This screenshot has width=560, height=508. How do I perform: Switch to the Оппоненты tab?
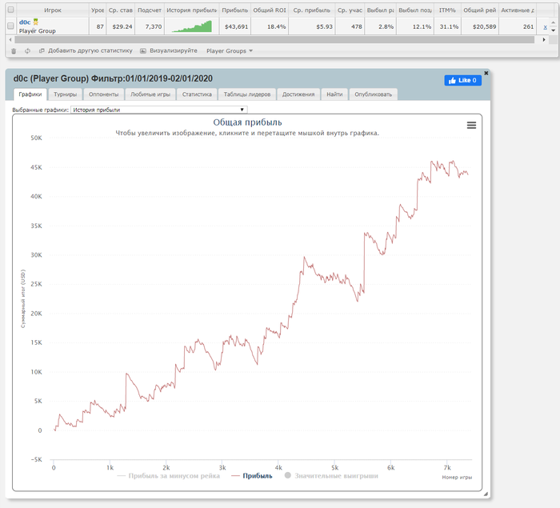tap(103, 94)
